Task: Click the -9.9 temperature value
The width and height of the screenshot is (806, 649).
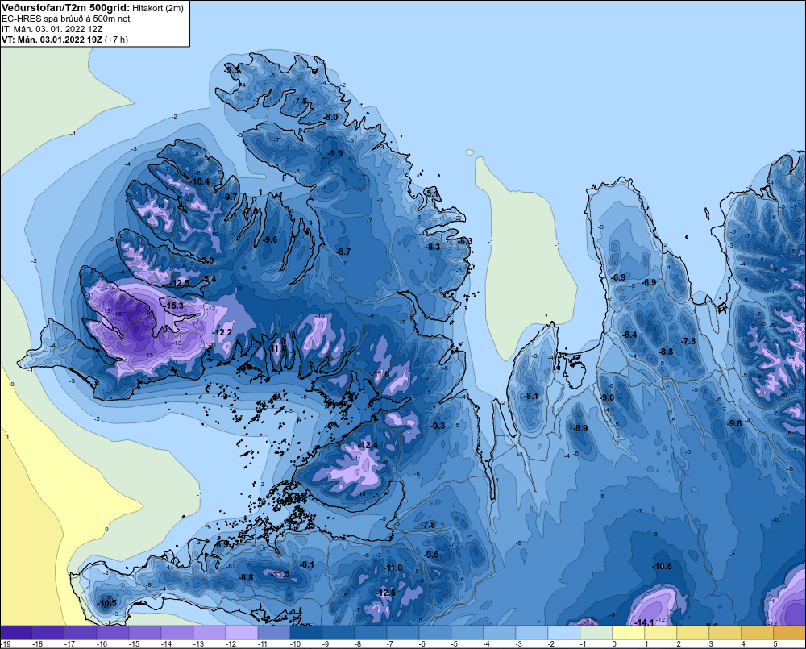Action: 335,153
